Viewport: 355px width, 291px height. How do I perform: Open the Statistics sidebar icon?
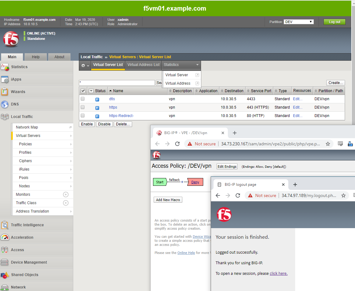5,67
